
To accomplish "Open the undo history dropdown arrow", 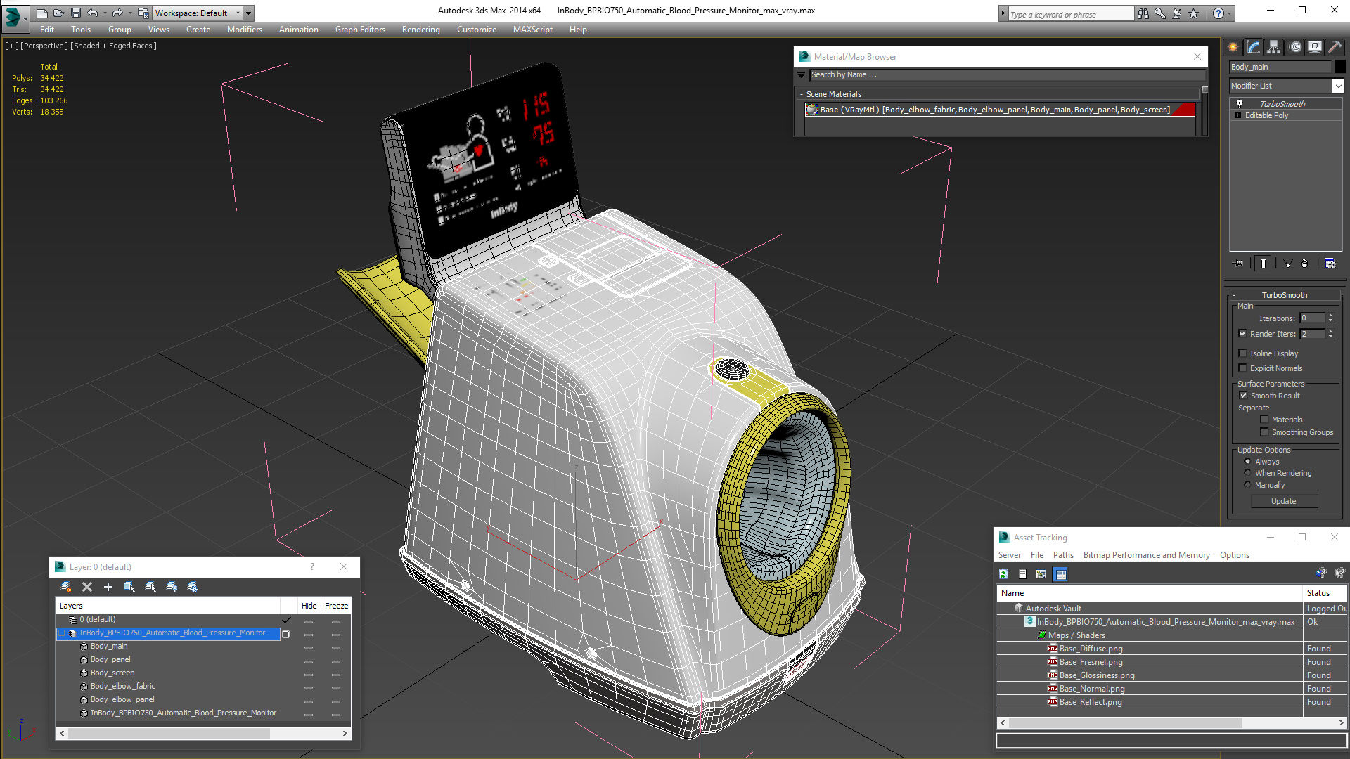I will coord(104,13).
